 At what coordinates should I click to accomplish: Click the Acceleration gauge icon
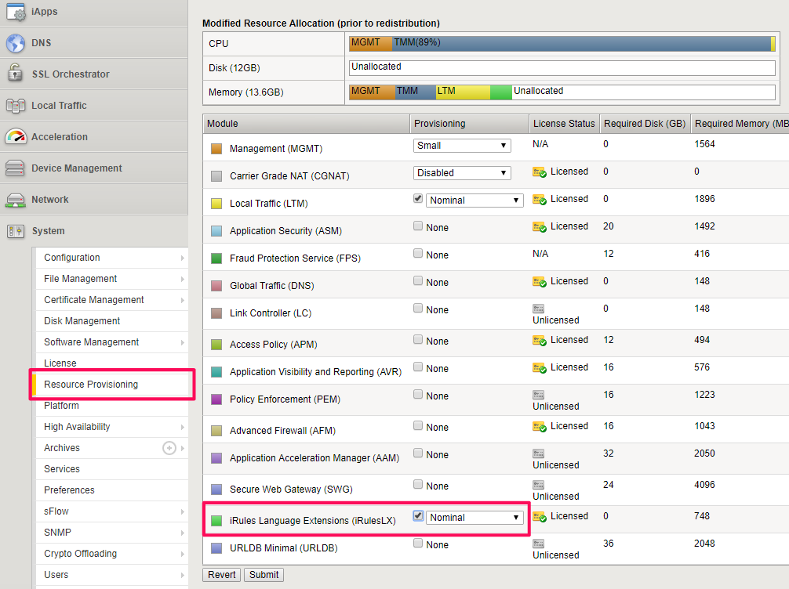point(16,136)
